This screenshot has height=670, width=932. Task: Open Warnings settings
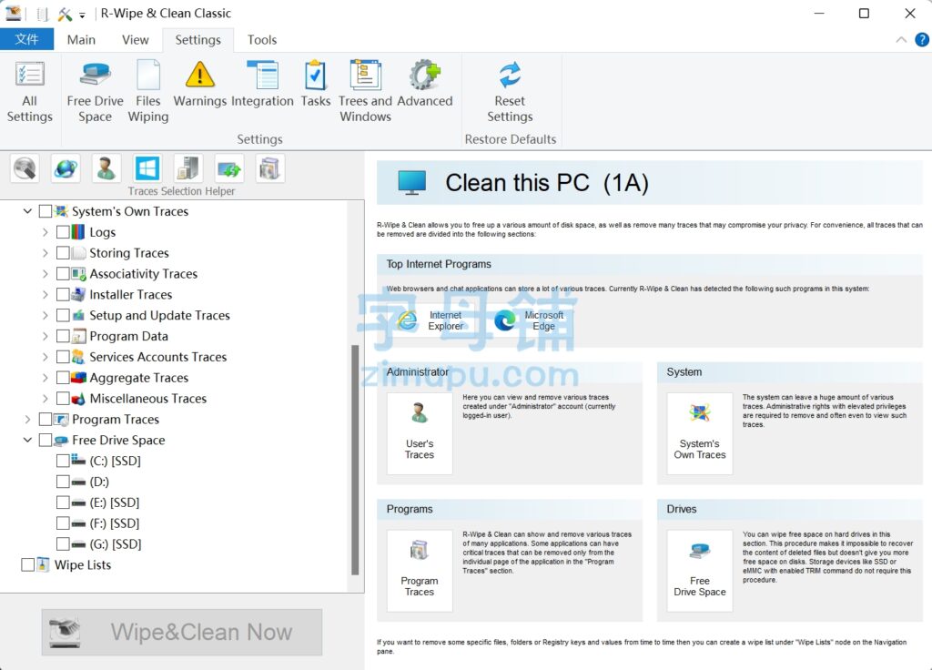click(199, 83)
